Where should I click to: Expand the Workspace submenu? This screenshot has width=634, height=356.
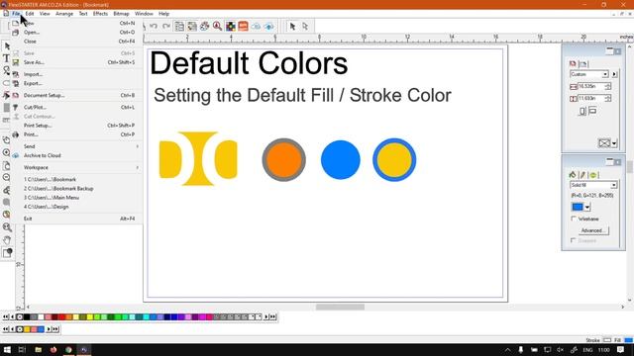click(80, 167)
